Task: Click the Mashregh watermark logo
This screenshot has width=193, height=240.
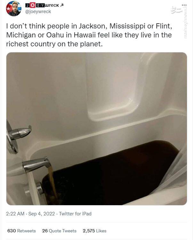Action: coord(176,10)
